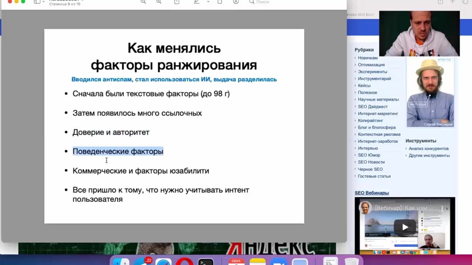Open the Trash in the Dock
Viewport: 472px width, 265px height.
pyautogui.click(x=352, y=262)
